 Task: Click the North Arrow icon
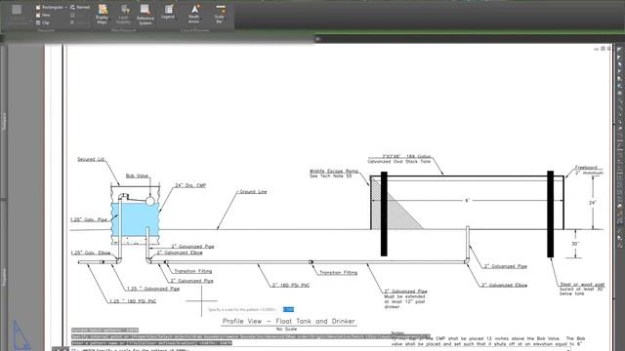[x=194, y=10]
